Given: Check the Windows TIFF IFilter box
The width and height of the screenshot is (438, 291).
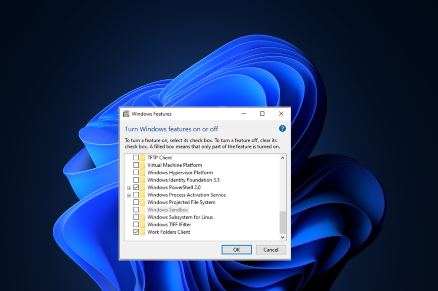Looking at the screenshot, I should (136, 224).
